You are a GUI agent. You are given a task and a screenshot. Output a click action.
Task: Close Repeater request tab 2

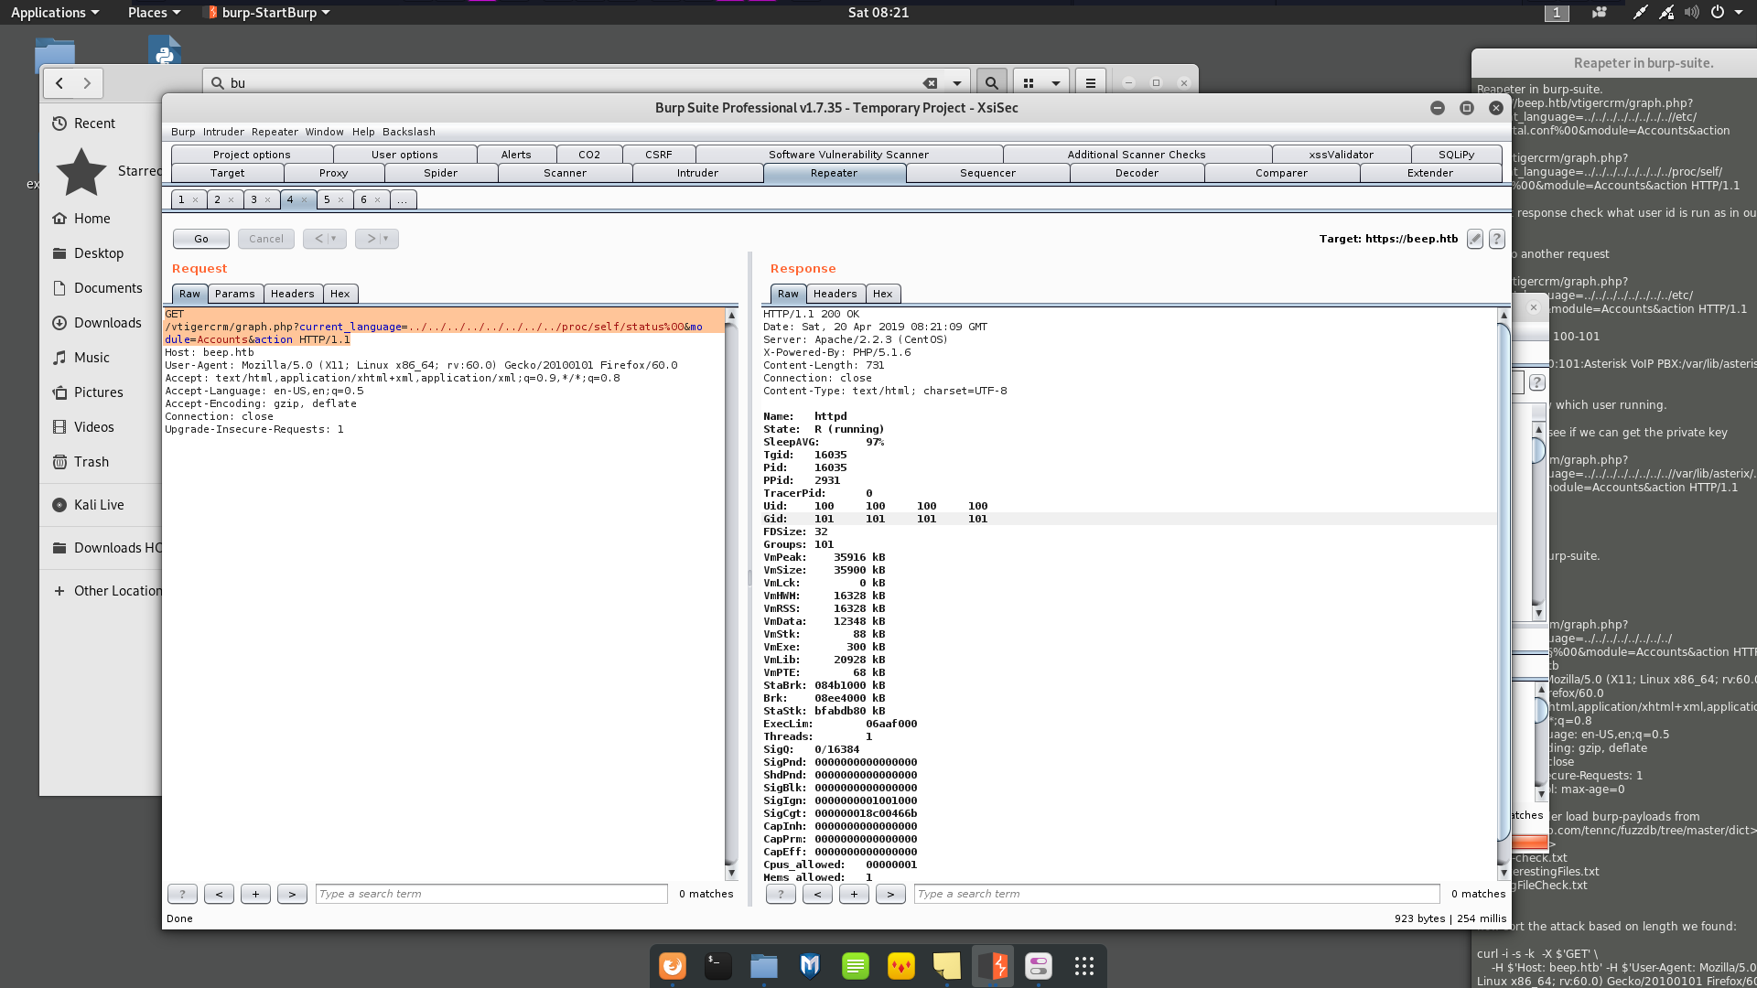click(232, 199)
